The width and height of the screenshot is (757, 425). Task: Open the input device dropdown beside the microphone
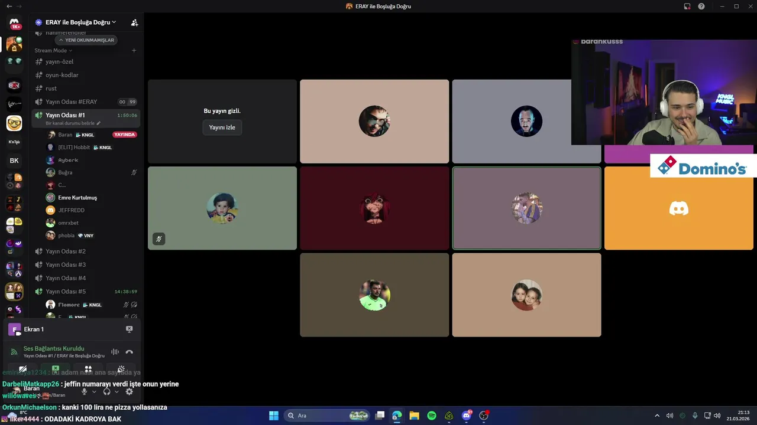click(93, 391)
